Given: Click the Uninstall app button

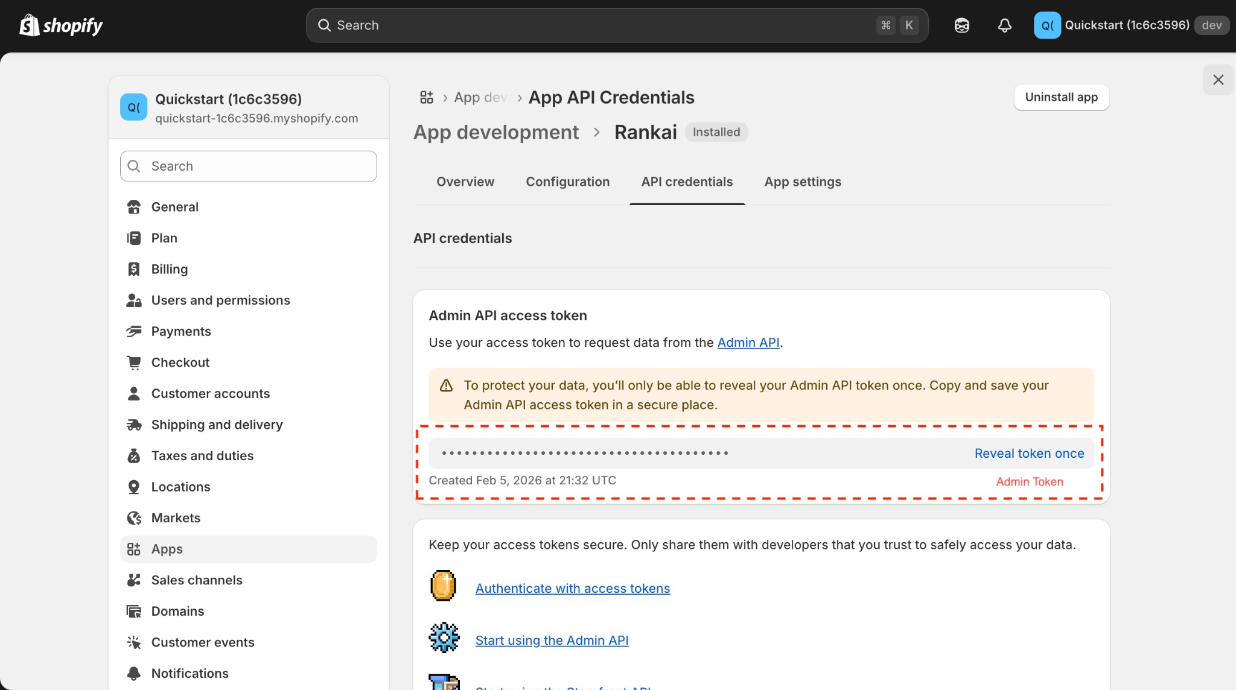Looking at the screenshot, I should coord(1061,97).
